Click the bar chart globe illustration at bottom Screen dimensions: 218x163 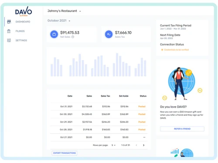[182, 153]
